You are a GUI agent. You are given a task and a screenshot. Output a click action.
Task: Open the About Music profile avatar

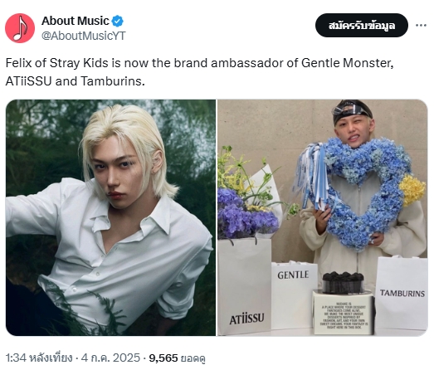coord(20,28)
